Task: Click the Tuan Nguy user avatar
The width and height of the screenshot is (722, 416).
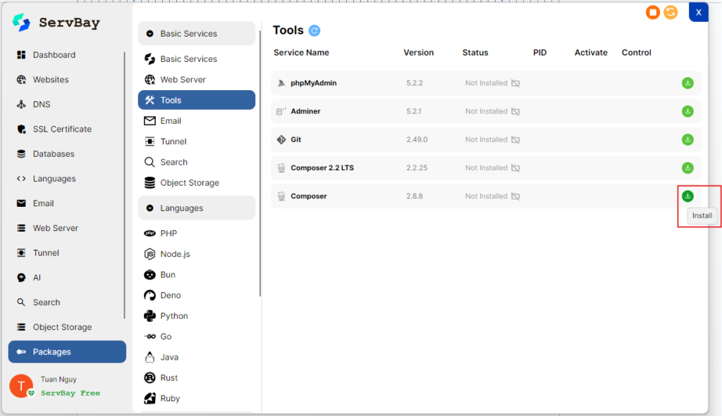Action: point(20,386)
